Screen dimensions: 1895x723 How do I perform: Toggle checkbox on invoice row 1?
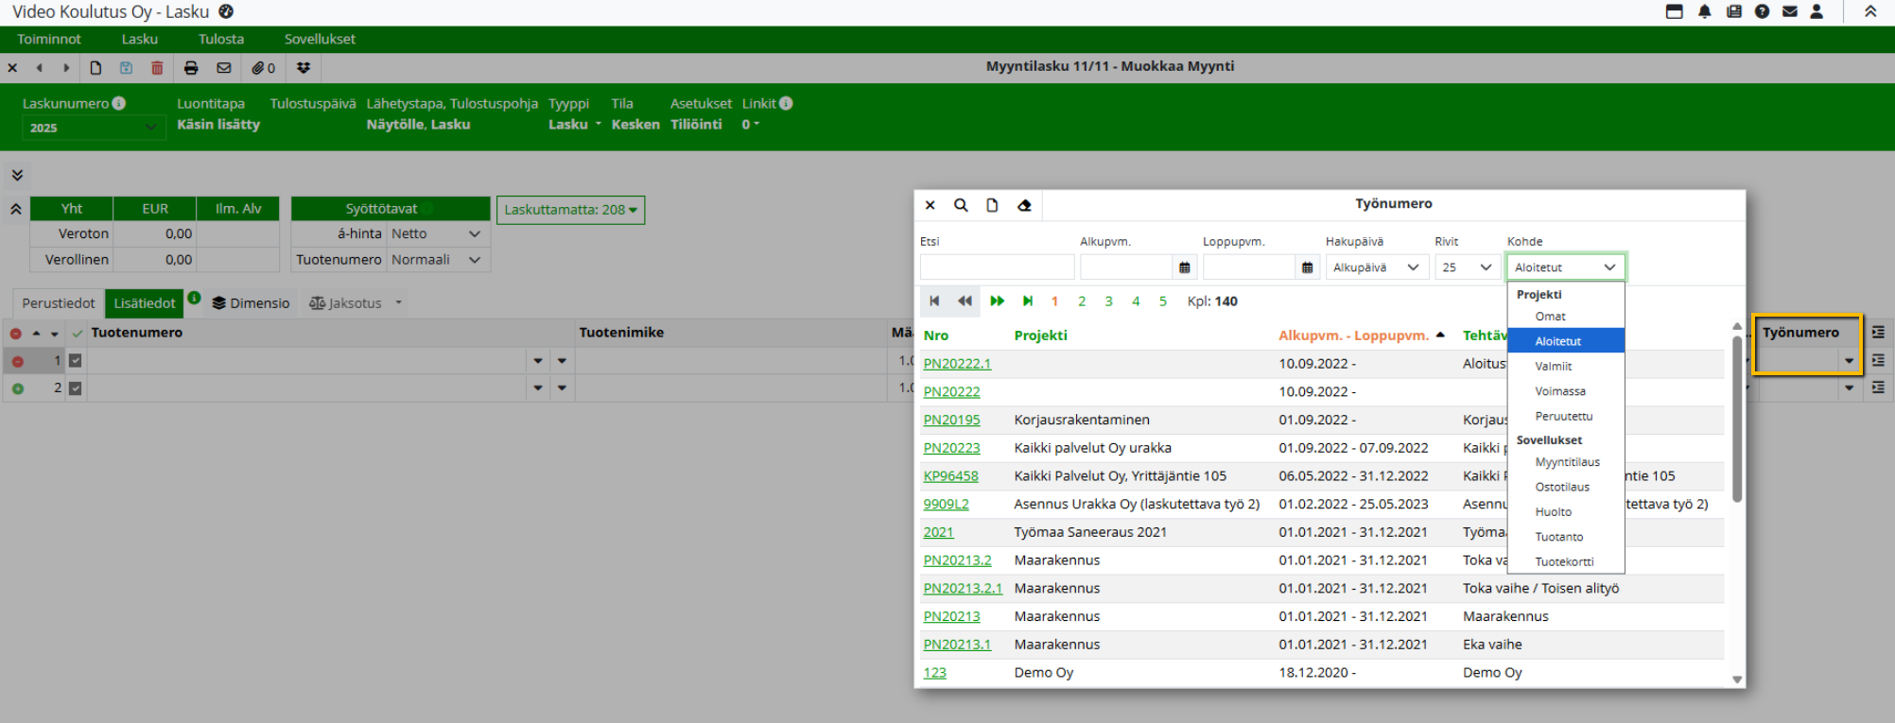pos(76,360)
